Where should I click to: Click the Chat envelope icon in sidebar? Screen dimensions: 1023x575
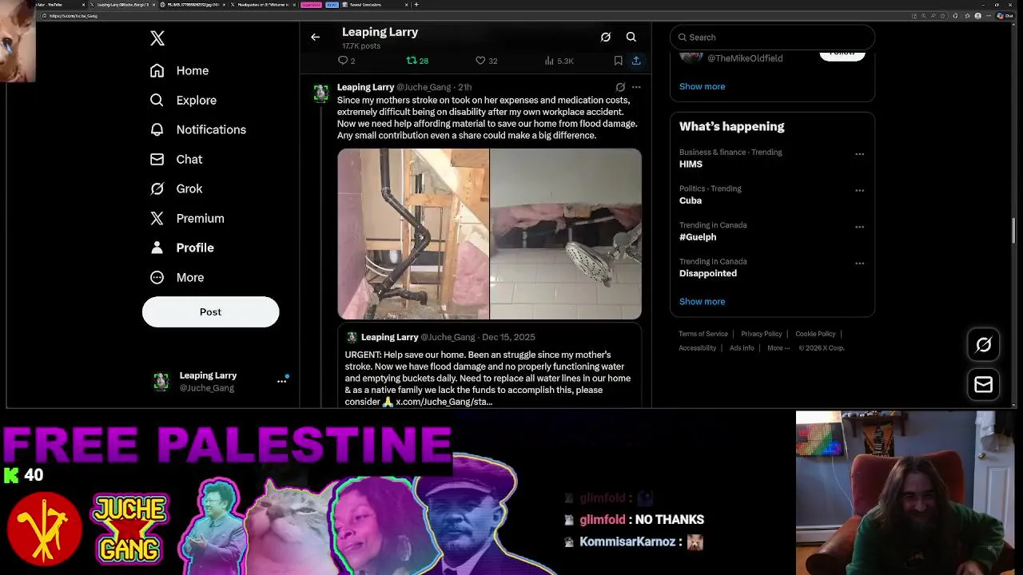[157, 159]
